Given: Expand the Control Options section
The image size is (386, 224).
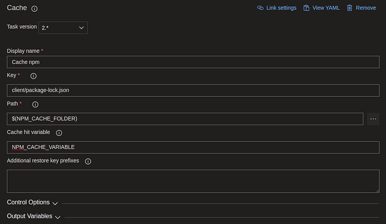Looking at the screenshot, I should pos(32,202).
